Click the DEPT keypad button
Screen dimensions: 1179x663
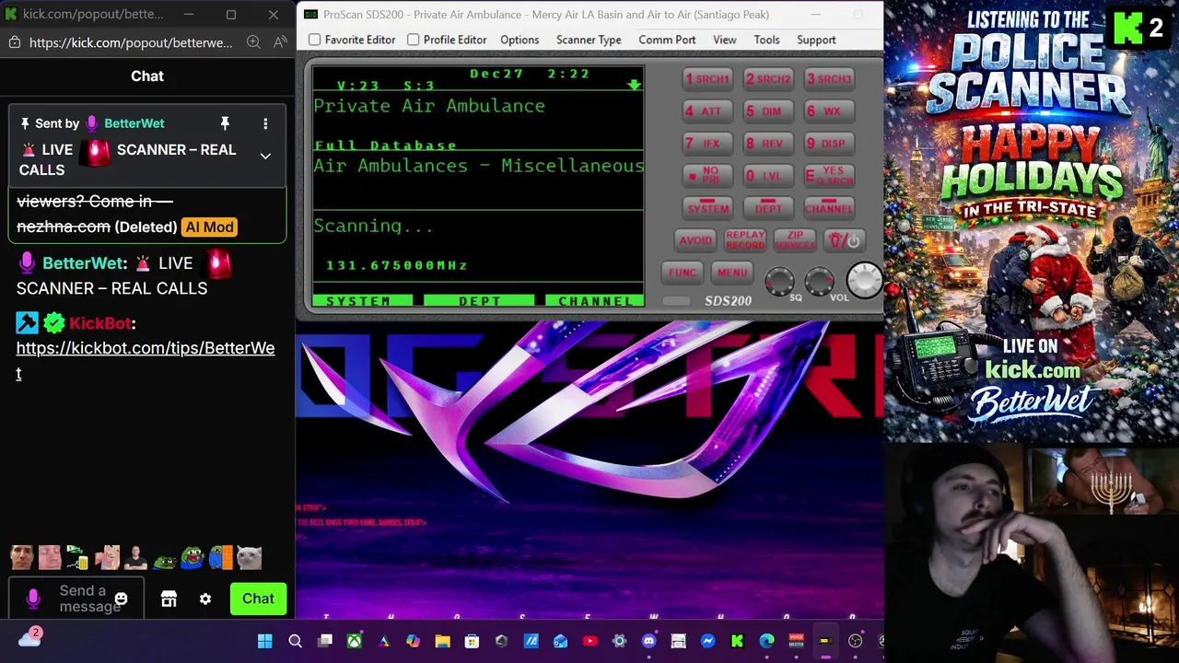point(768,208)
